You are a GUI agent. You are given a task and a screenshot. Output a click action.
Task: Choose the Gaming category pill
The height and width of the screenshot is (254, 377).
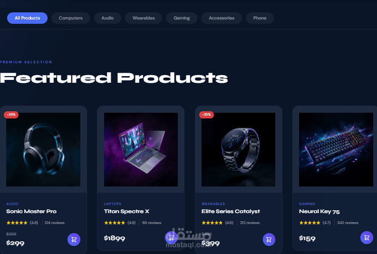point(182,18)
